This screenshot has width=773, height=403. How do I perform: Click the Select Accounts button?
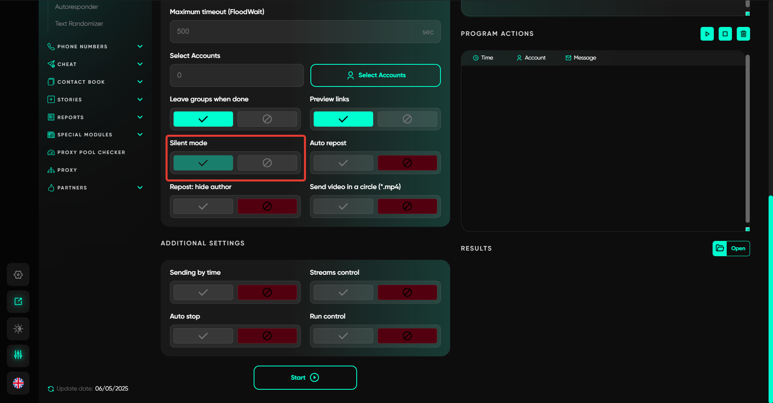pyautogui.click(x=375, y=75)
